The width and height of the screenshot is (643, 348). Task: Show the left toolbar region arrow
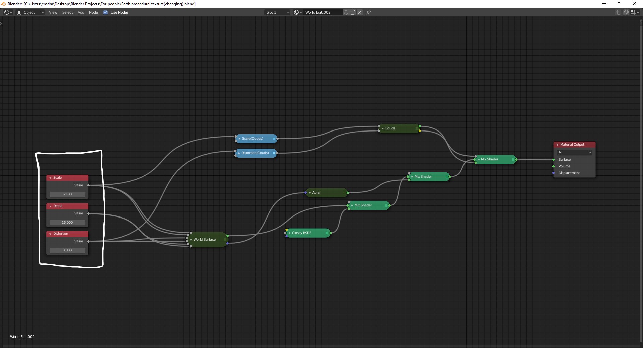pyautogui.click(x=1, y=23)
